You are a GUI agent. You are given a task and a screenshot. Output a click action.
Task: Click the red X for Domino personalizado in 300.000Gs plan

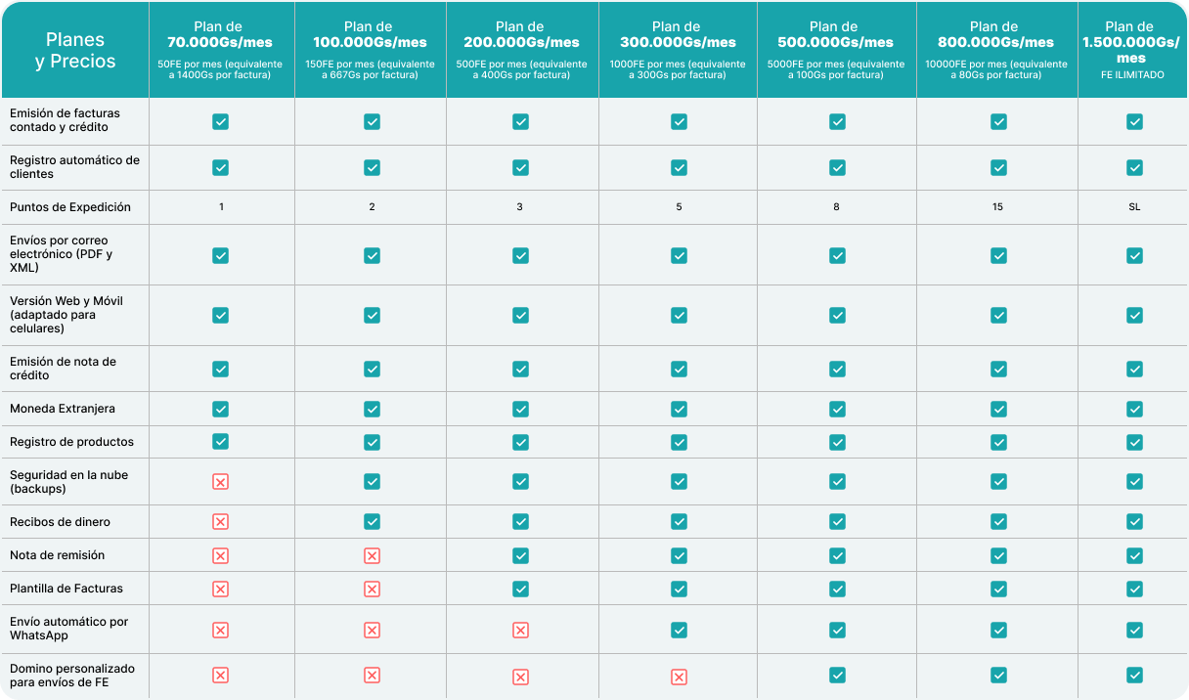(679, 677)
